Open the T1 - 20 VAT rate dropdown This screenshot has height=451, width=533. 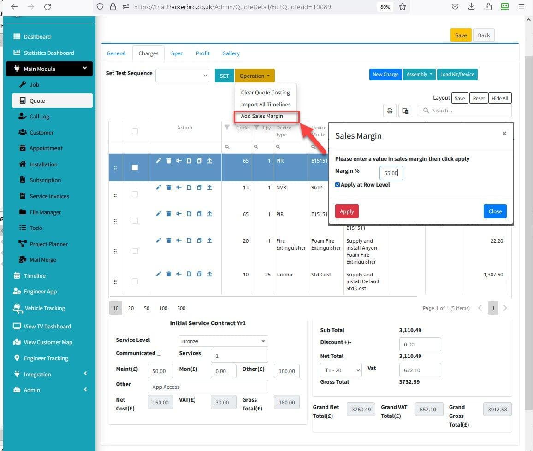pos(341,370)
